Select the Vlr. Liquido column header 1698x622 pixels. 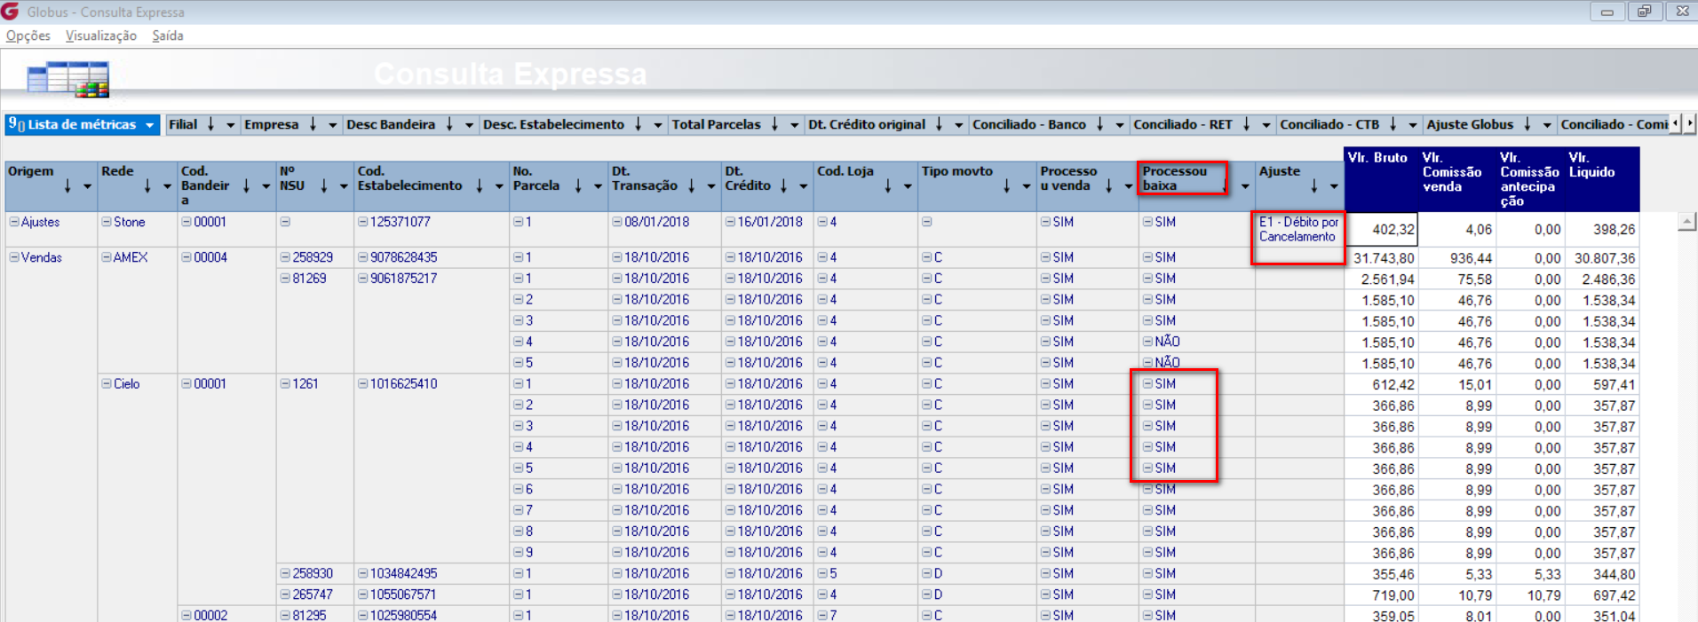point(1602,180)
